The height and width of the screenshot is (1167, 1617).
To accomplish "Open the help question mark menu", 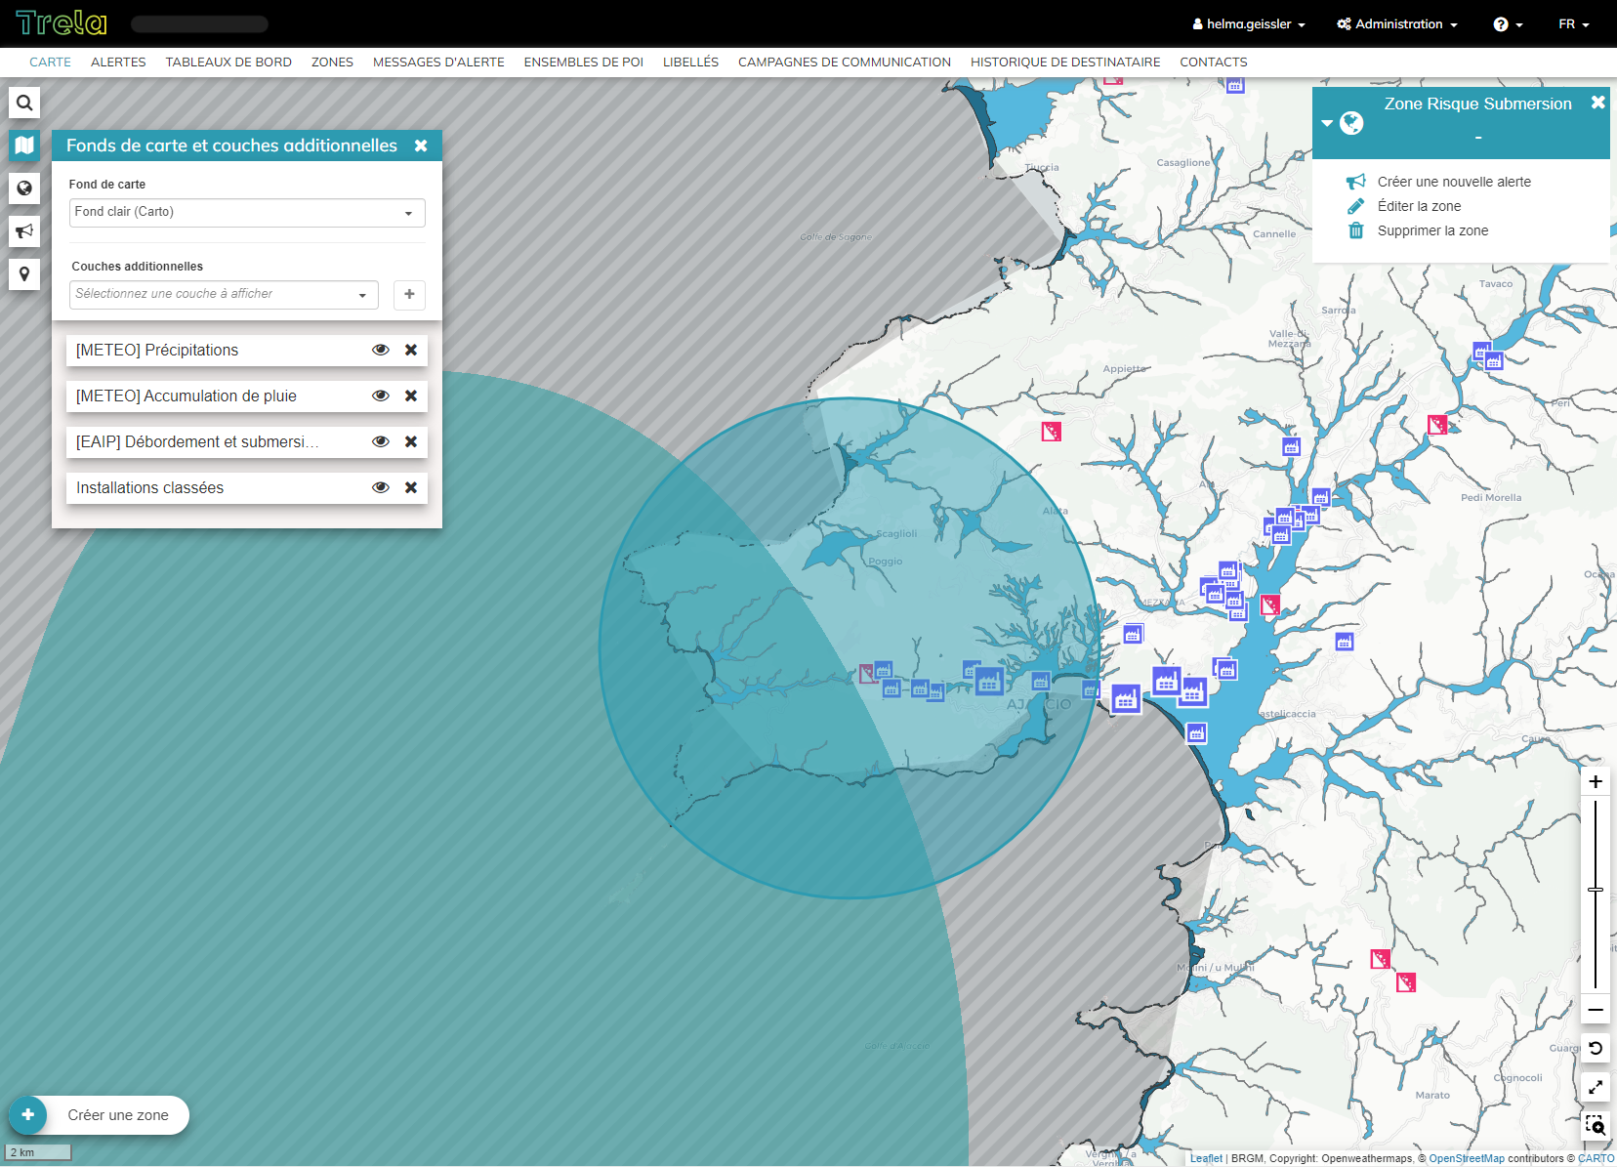I will (x=1508, y=24).
